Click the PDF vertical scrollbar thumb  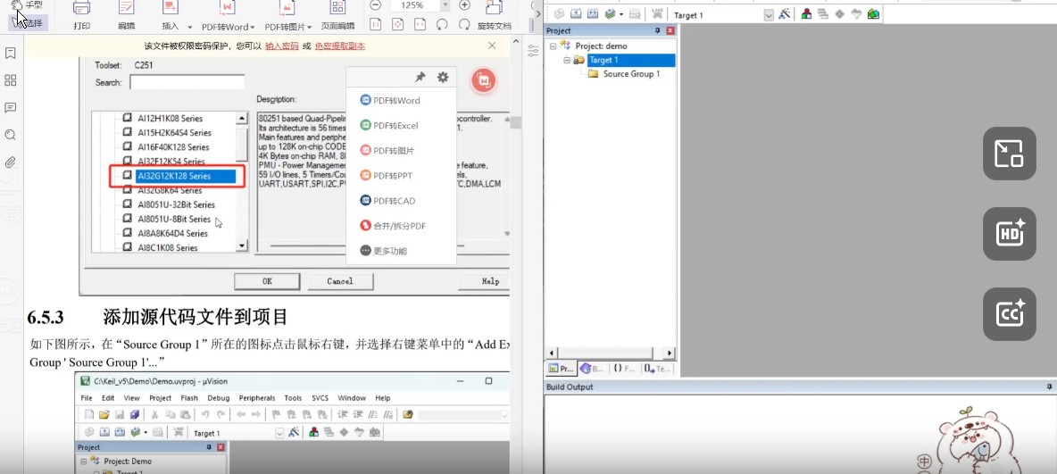point(516,122)
